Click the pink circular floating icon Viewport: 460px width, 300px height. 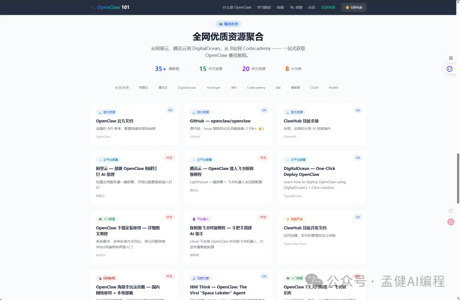coord(451,221)
